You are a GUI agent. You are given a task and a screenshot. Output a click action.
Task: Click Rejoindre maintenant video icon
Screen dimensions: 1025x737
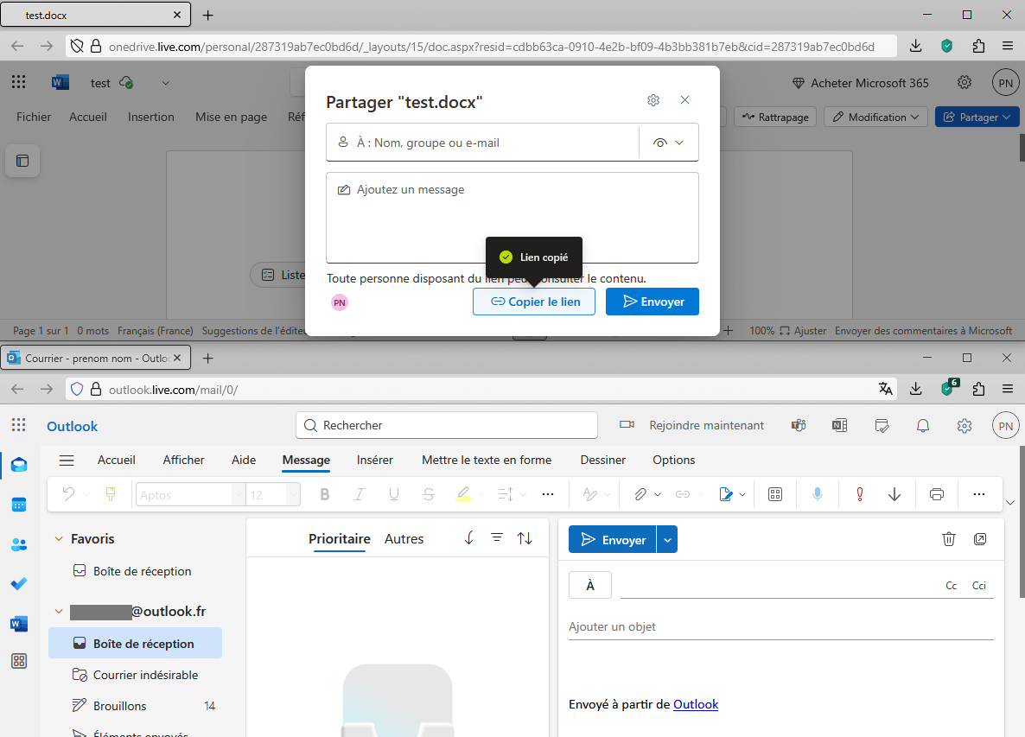[627, 425]
